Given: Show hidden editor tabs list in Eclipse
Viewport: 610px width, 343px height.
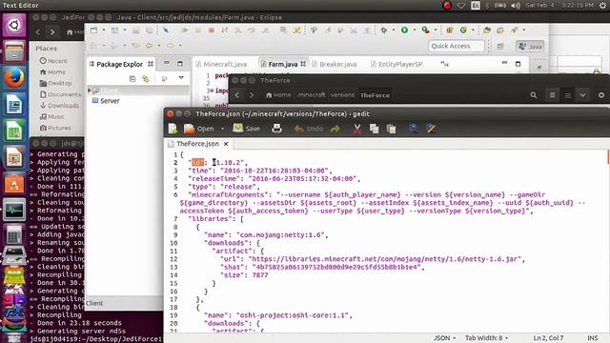Looking at the screenshot, I should [445, 64].
